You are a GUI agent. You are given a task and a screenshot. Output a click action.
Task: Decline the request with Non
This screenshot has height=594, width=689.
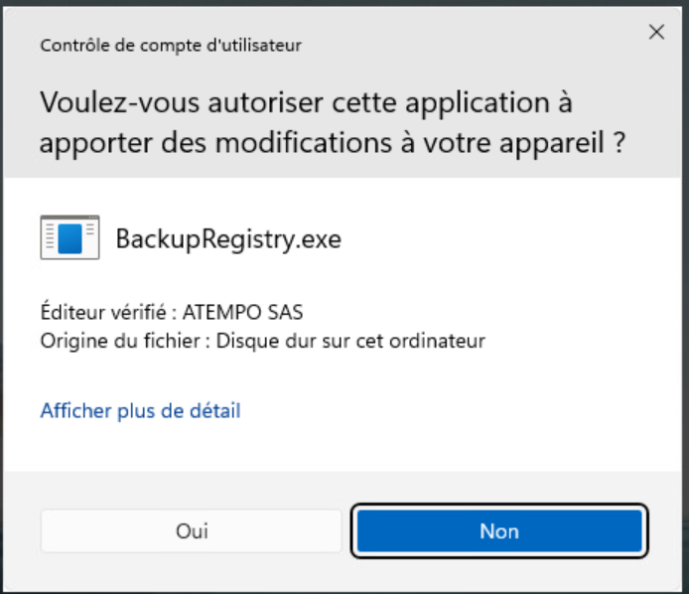pos(499,531)
